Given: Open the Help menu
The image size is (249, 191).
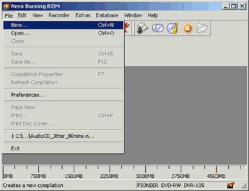Looking at the screenshot, I should [x=153, y=15].
